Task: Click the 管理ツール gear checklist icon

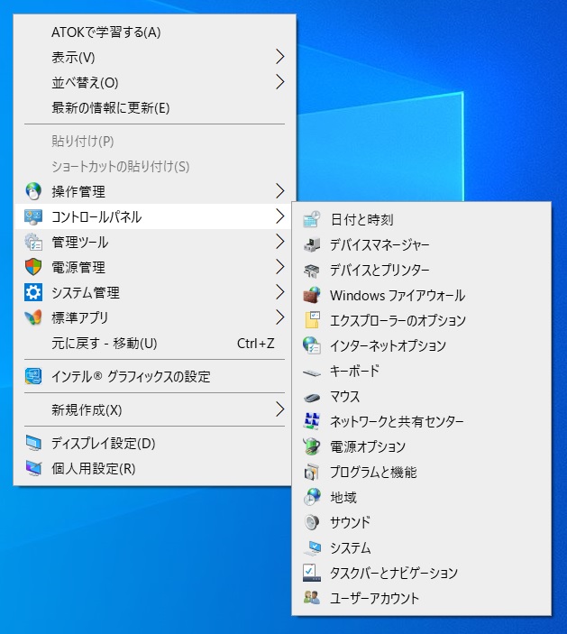Action: [x=33, y=242]
